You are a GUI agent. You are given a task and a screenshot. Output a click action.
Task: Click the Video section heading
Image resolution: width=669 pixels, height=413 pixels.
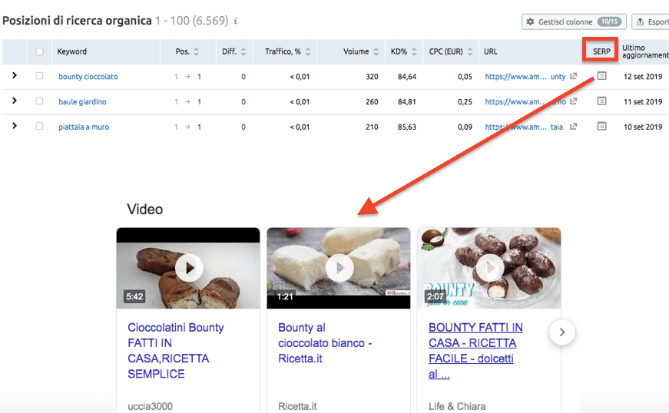coord(144,210)
